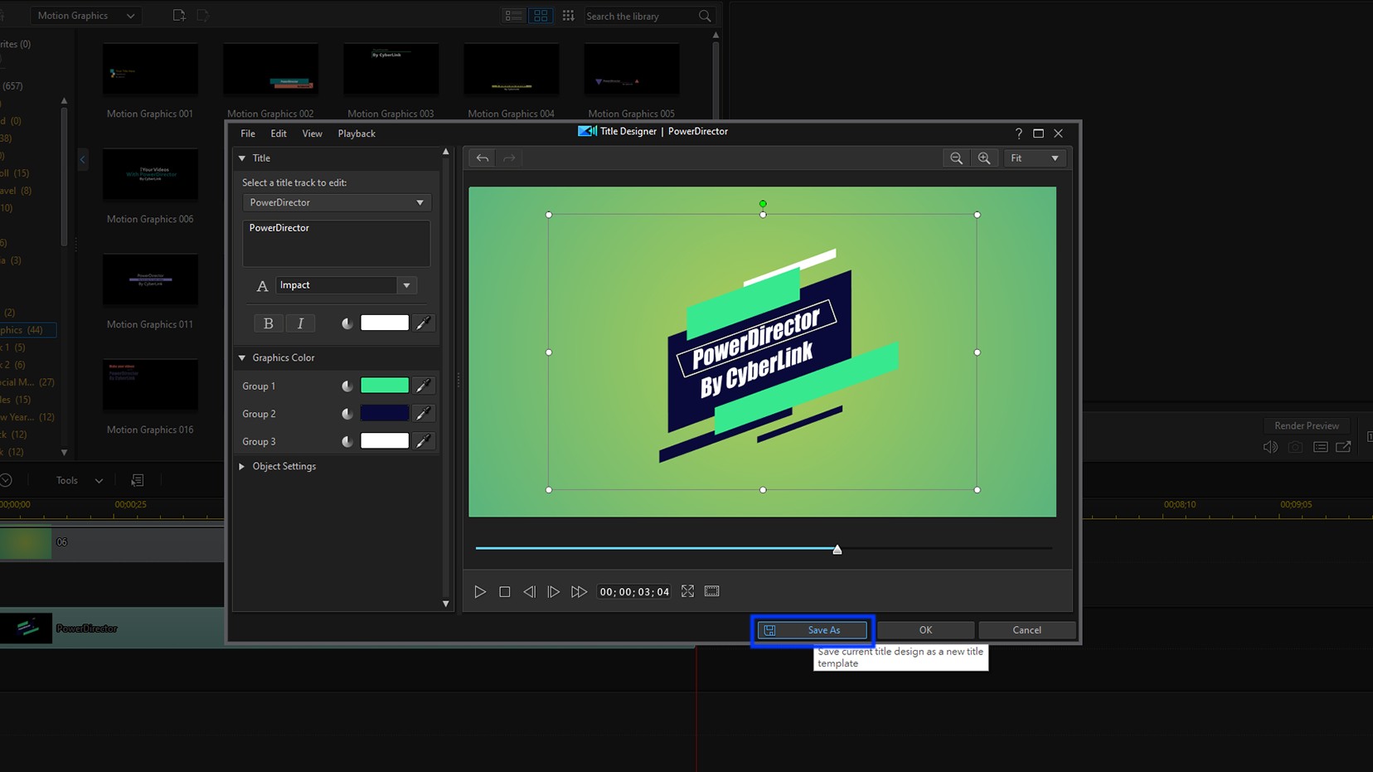Image resolution: width=1373 pixels, height=772 pixels.
Task: Pick the white font color swatch
Action: coord(385,323)
